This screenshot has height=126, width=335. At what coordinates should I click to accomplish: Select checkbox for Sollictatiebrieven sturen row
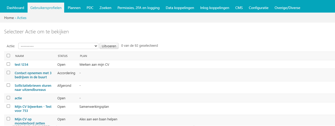9,85
